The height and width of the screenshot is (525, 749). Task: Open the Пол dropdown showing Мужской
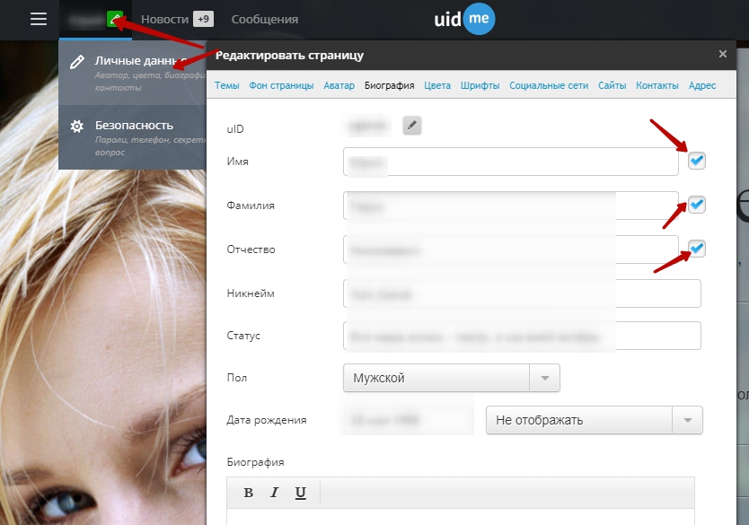tap(451, 378)
